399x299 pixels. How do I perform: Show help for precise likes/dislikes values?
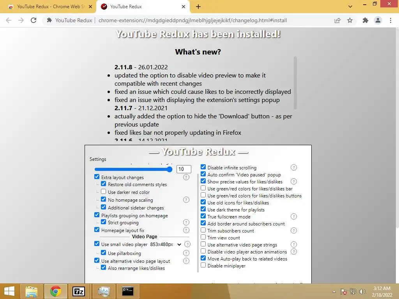pyautogui.click(x=294, y=181)
